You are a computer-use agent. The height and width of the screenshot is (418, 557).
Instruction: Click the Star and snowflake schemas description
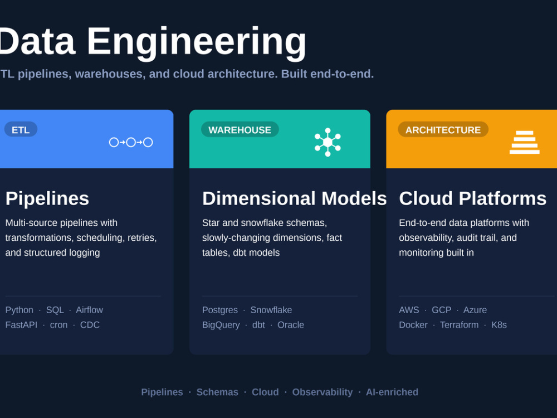[272, 238]
